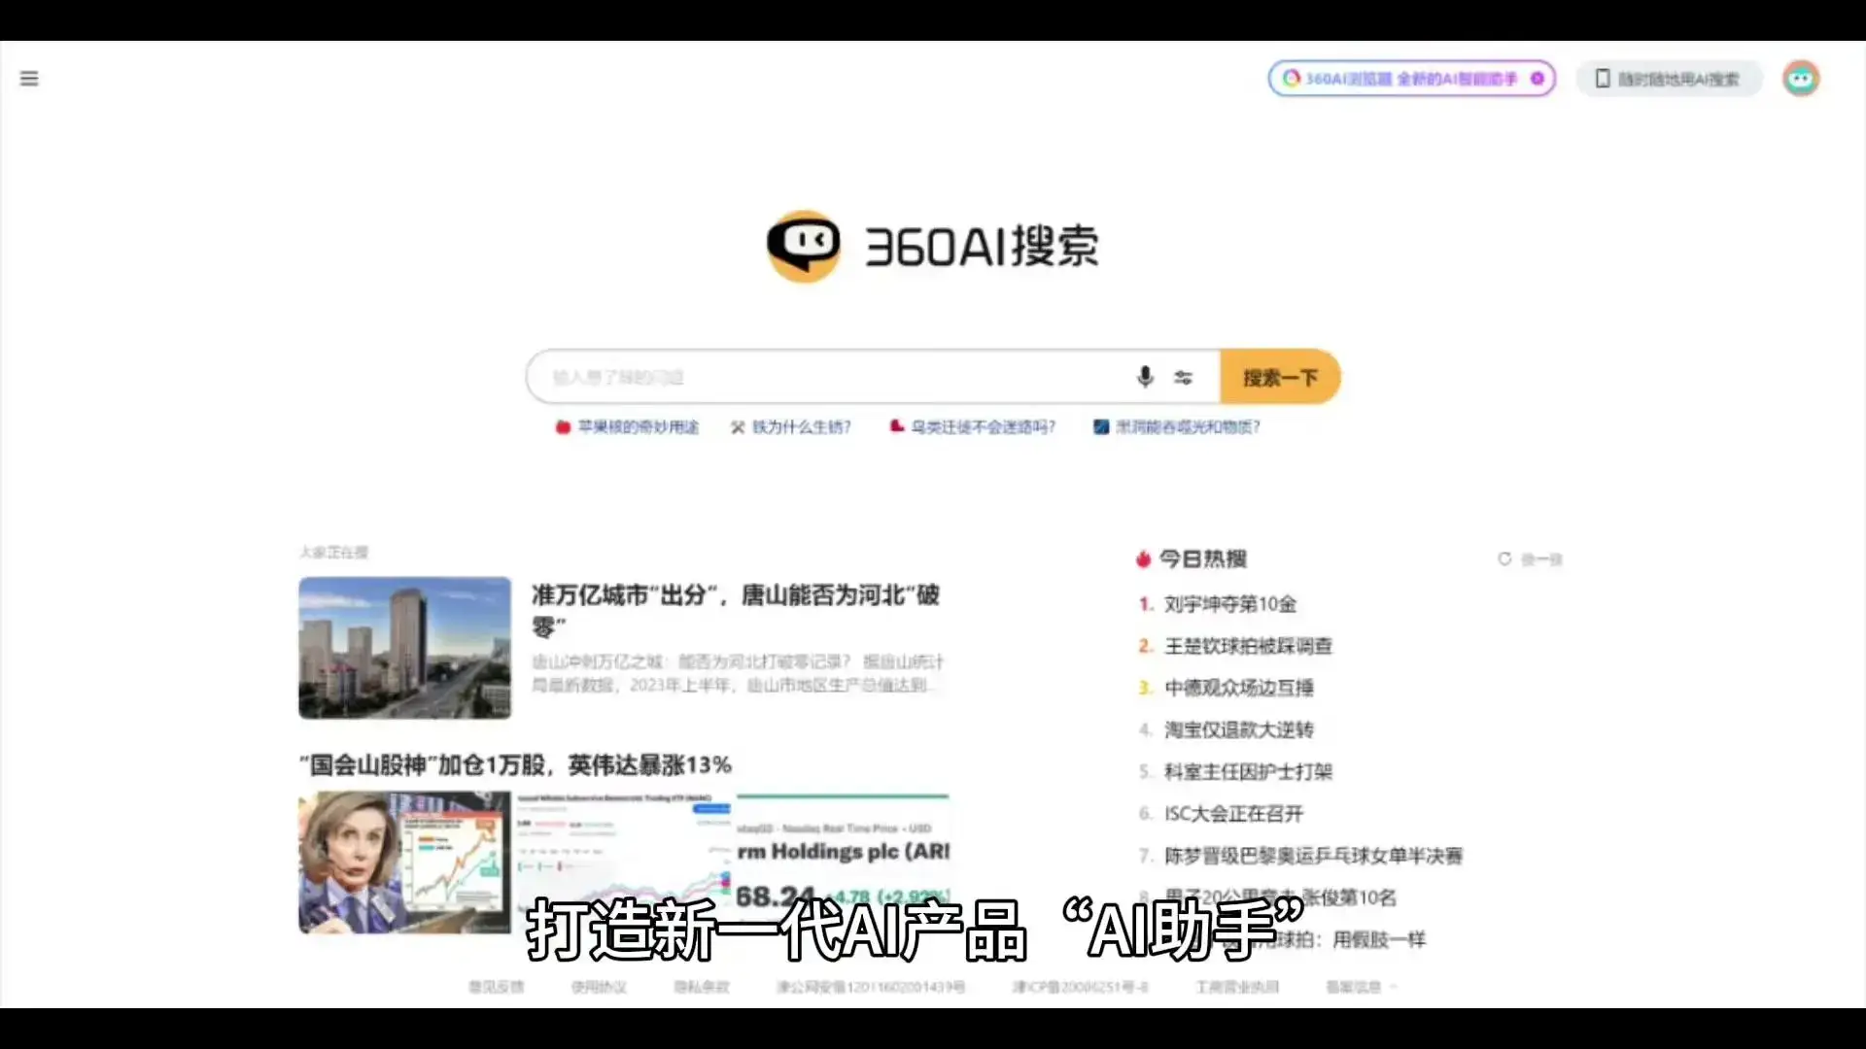Viewport: 1866px width, 1049px height.
Task: Click the flame icon next to 今日热搜
Action: coord(1144,558)
